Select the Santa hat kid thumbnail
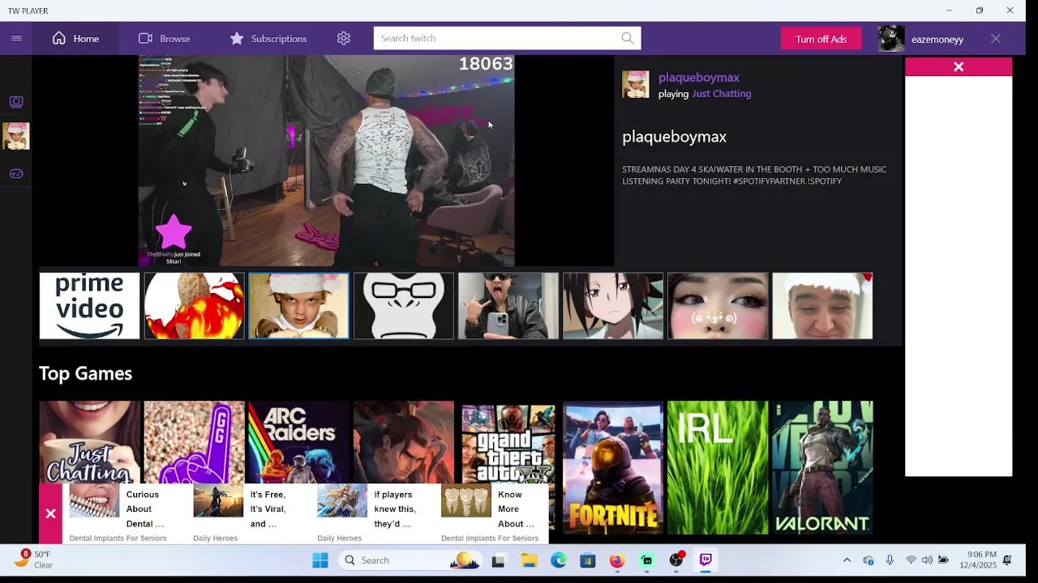This screenshot has width=1038, height=583. [x=298, y=306]
